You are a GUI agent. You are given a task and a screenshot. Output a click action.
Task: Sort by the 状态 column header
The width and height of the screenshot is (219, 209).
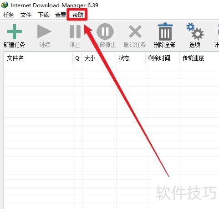pos(131,58)
